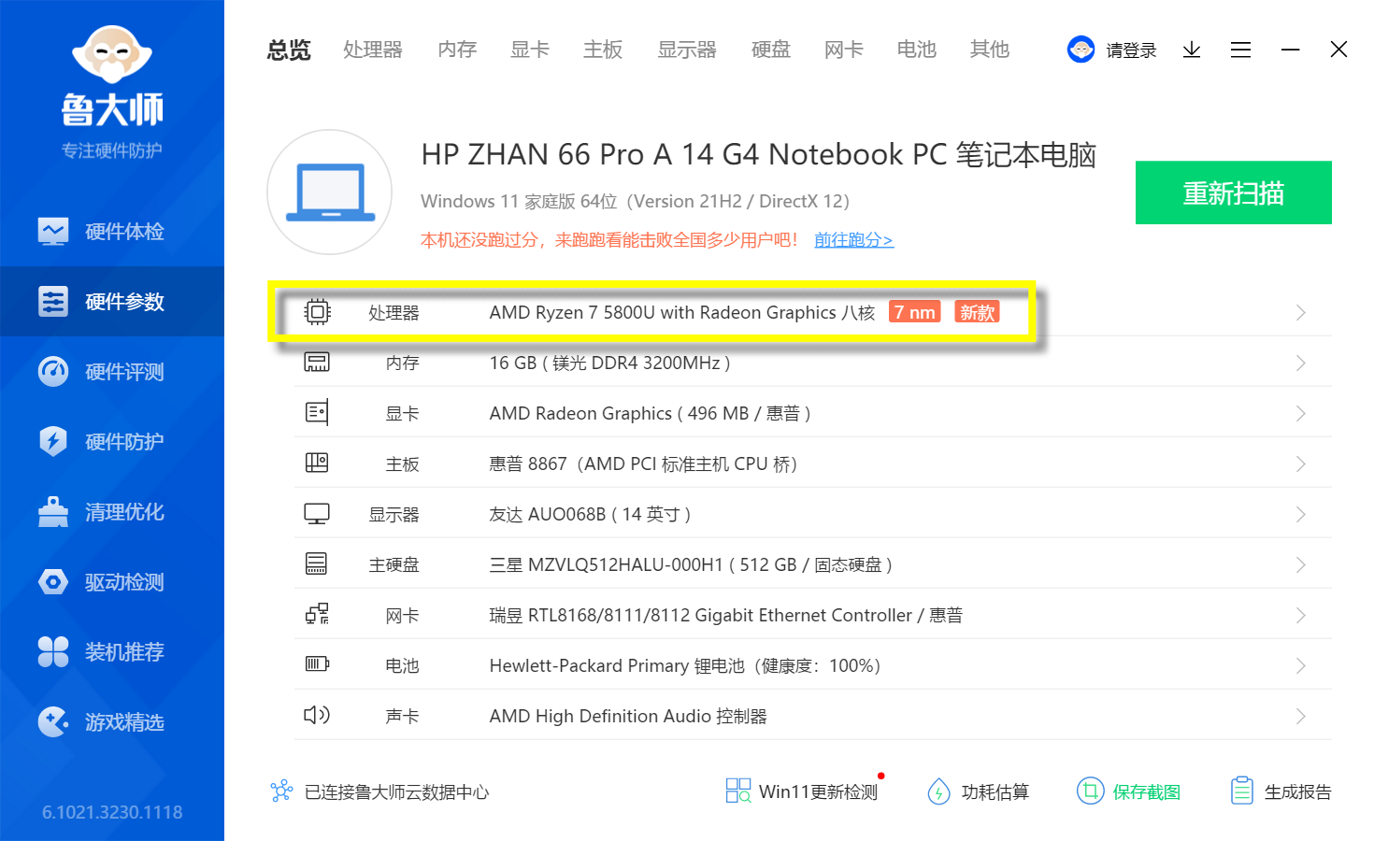Viewport: 1374px width, 841px height.
Task: Click Hewlett-Packard Primary battery text
Action: coord(685,665)
